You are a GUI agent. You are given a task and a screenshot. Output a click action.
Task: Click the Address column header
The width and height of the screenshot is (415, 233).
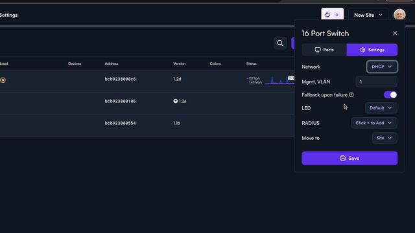pyautogui.click(x=112, y=63)
